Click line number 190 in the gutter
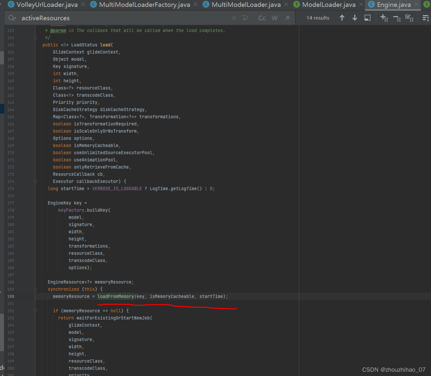Image resolution: width=431 pixels, height=376 pixels. [11, 296]
